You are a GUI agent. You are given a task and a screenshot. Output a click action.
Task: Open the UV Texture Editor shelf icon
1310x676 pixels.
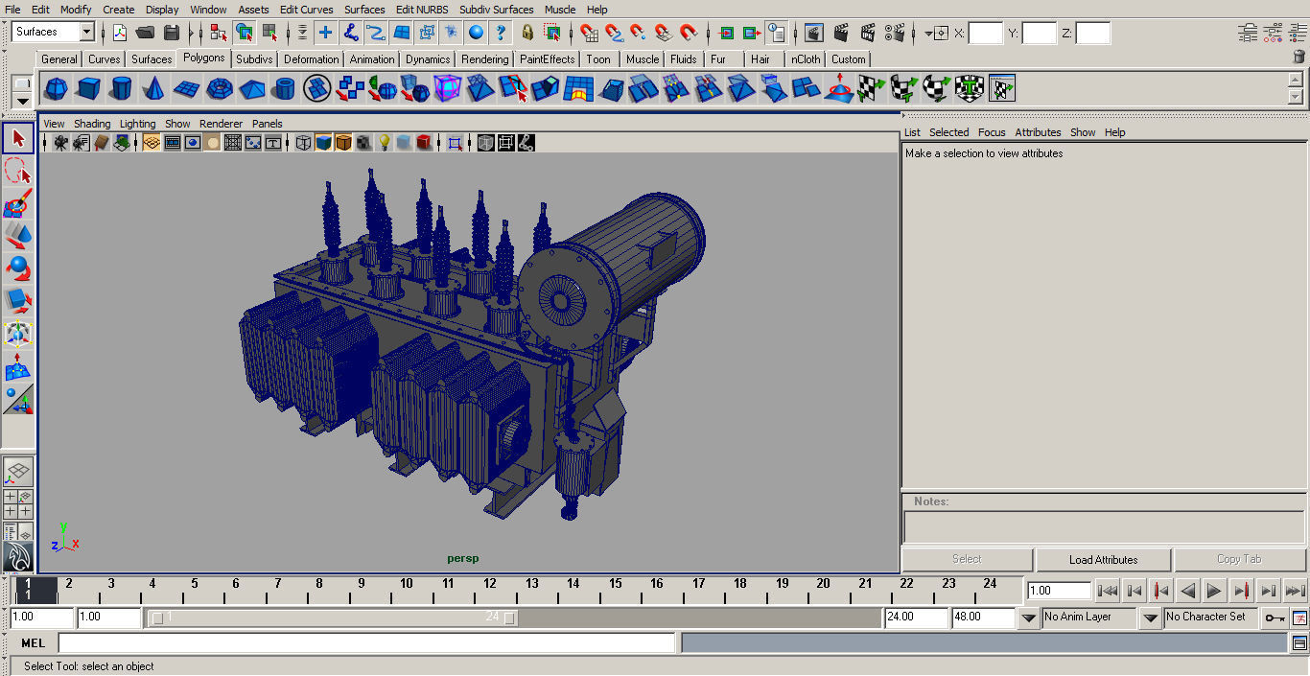coord(1002,89)
